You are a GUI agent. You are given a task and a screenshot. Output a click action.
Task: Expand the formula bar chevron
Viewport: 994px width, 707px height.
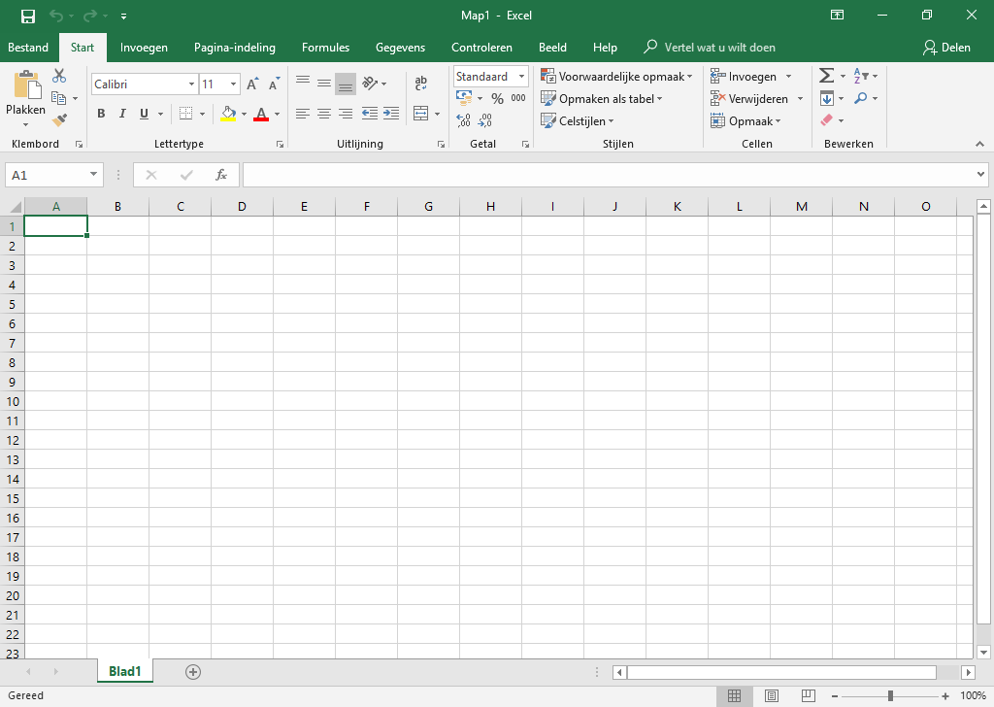click(x=980, y=175)
